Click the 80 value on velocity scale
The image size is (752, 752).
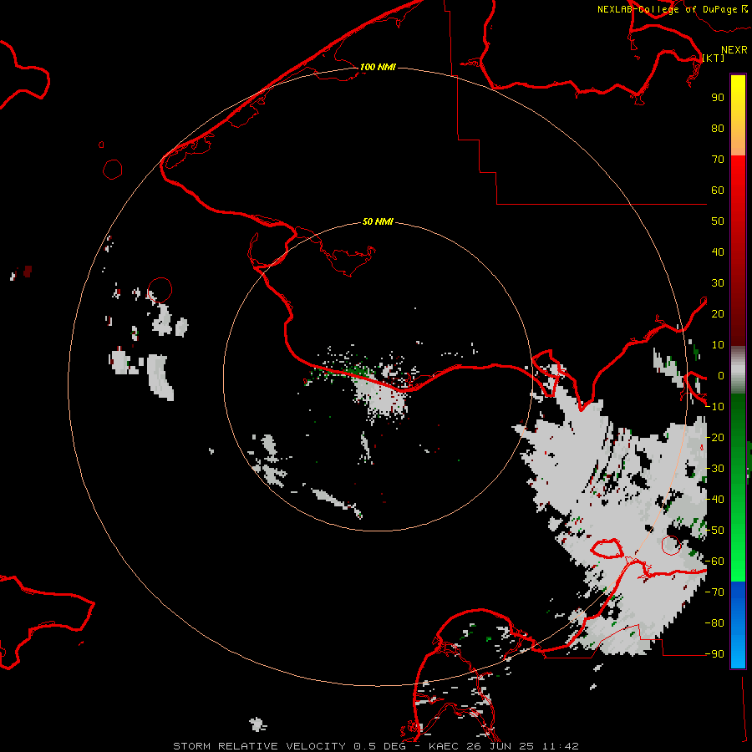pyautogui.click(x=718, y=128)
